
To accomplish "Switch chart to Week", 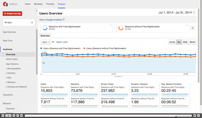I will tap(185, 42).
